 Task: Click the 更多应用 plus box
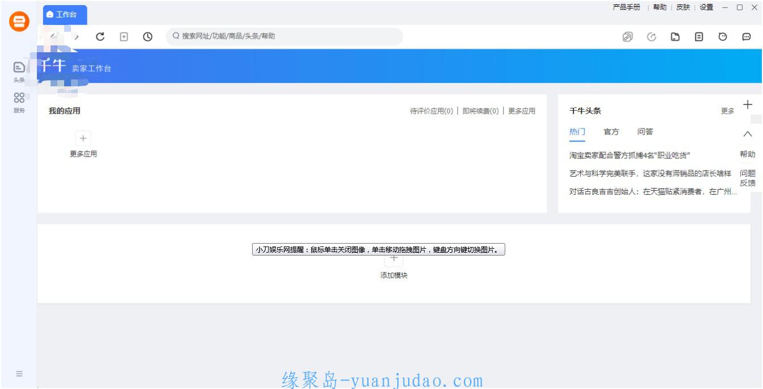pyautogui.click(x=83, y=138)
